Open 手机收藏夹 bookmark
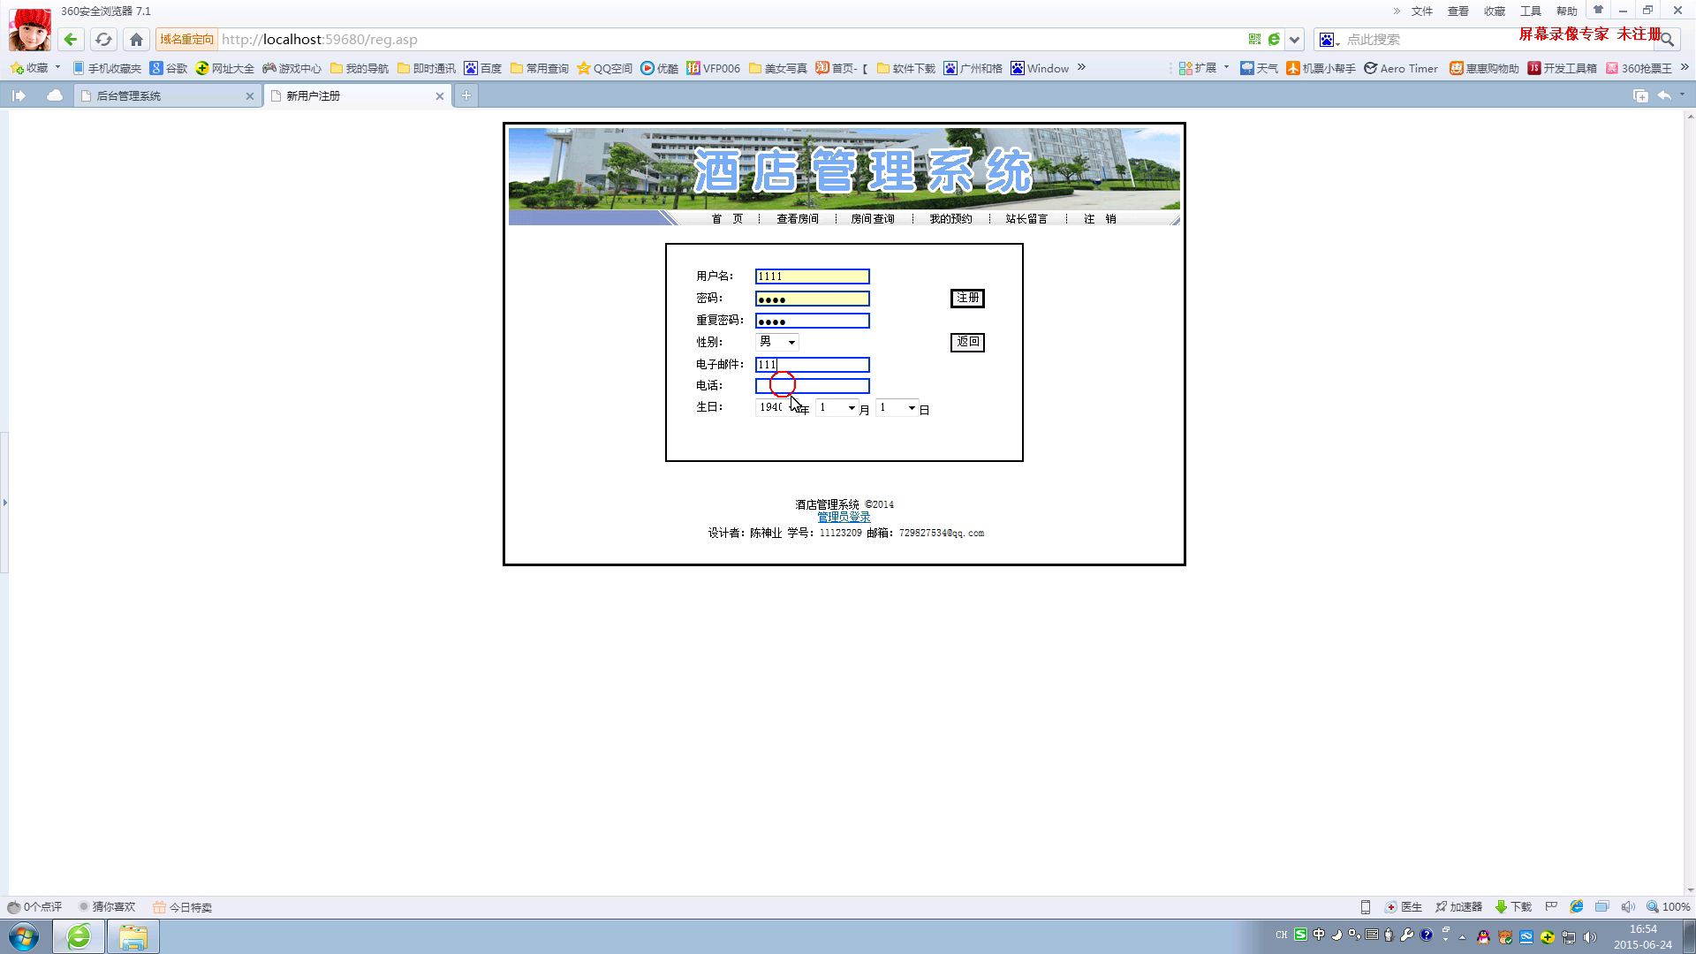 click(107, 68)
